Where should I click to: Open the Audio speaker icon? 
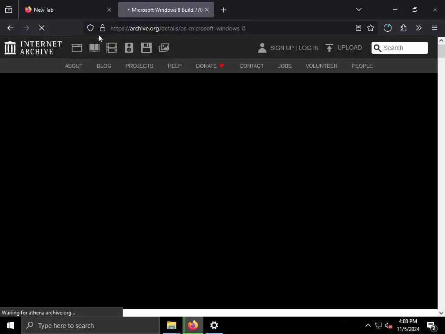pos(129,48)
